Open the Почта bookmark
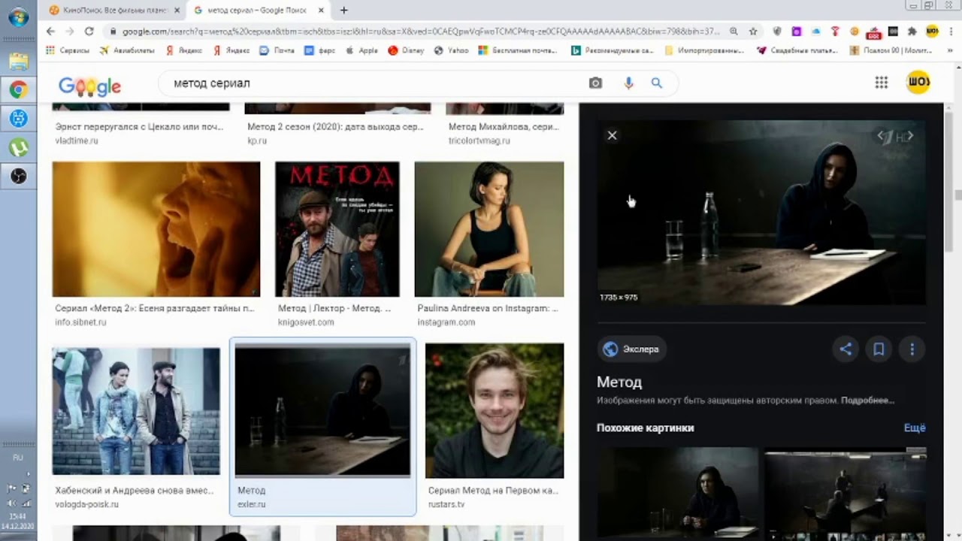Screen dimensions: 962x541 277,50
